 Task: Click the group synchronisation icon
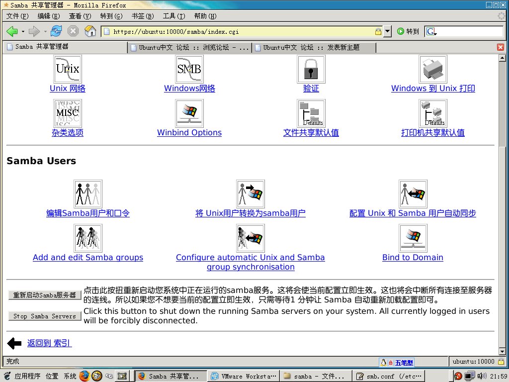251,238
